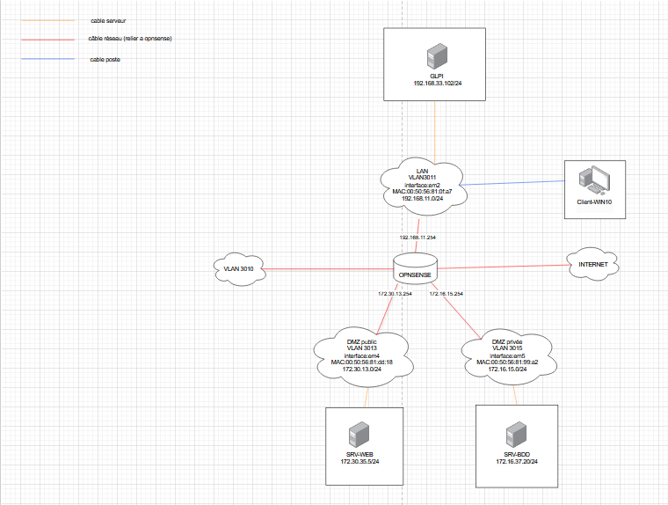Select the DMZ privée VLAN 3015 cloud
This screenshot has height=505, width=668.
[x=507, y=356]
